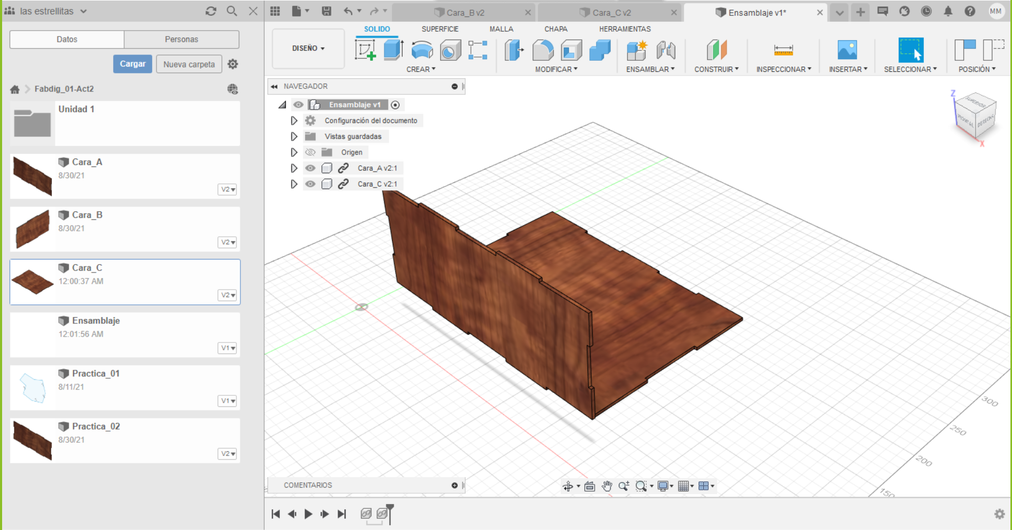Viewport: 1012px width, 530px height.
Task: Open the Help menu icon
Action: [970, 11]
